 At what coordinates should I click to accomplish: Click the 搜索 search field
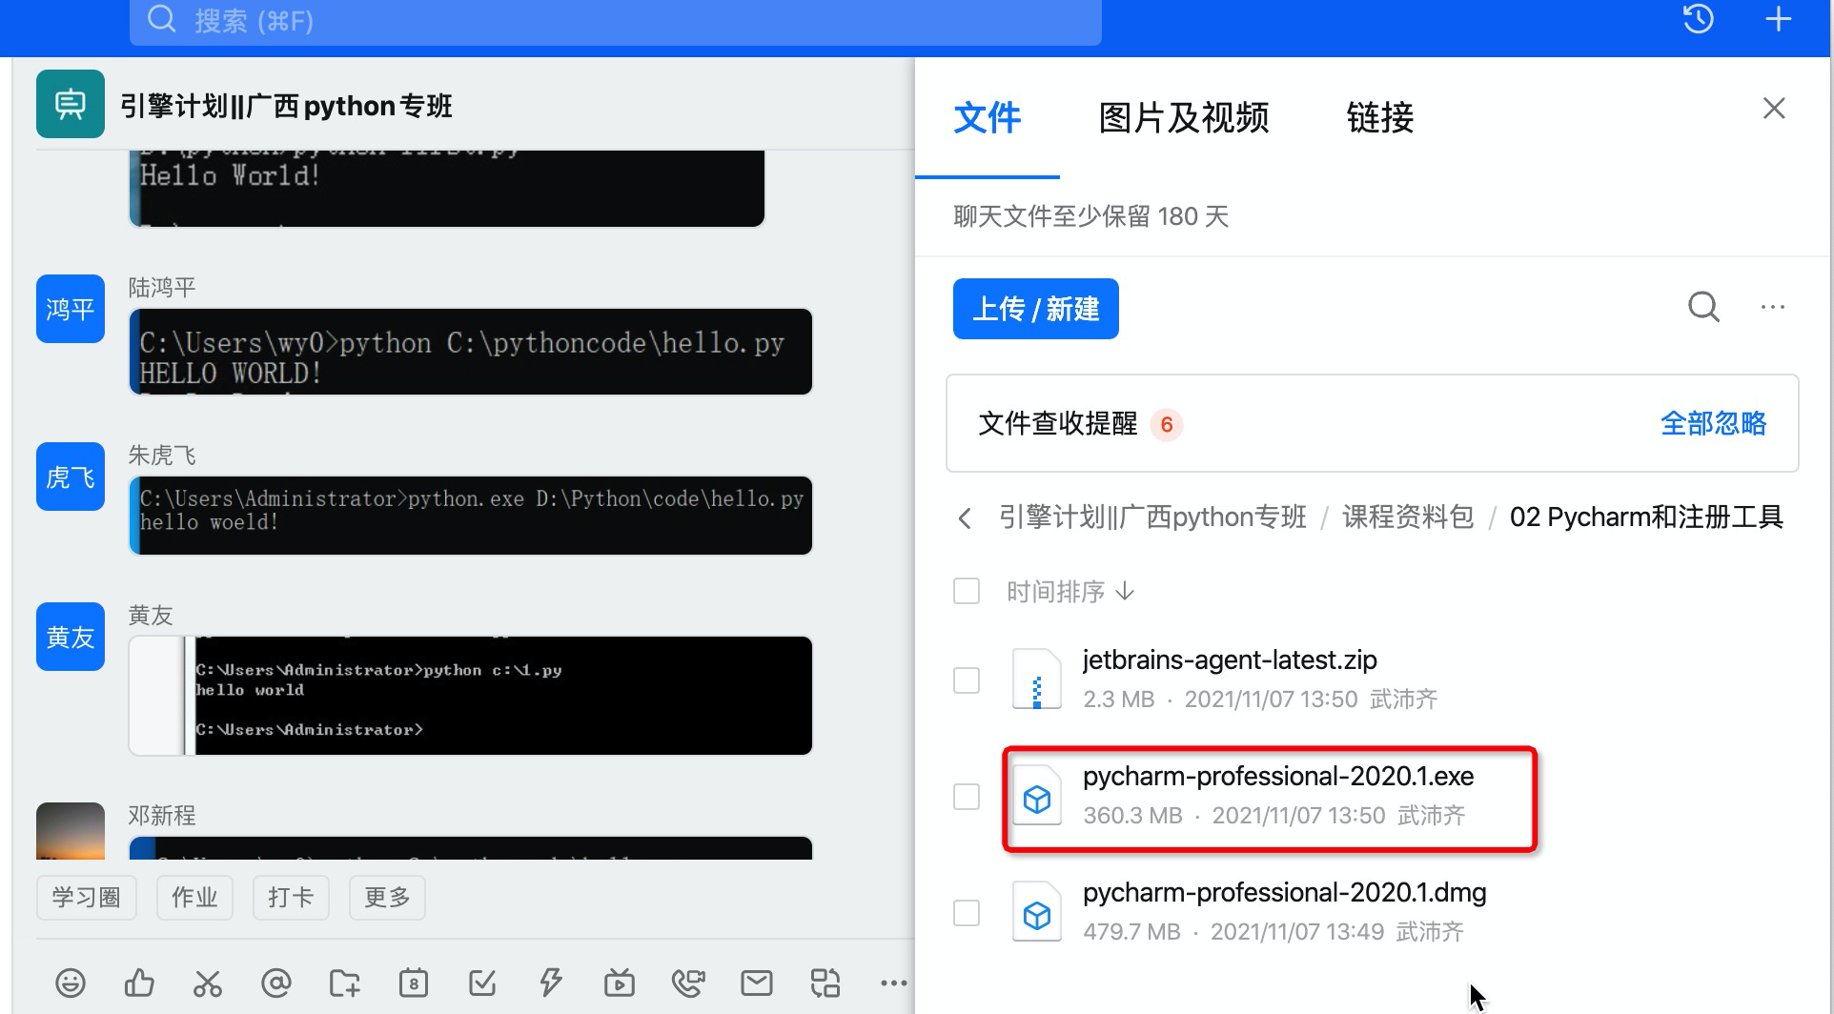[616, 21]
